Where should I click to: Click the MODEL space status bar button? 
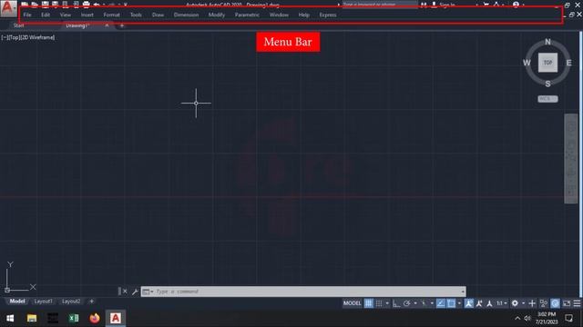[x=353, y=303]
